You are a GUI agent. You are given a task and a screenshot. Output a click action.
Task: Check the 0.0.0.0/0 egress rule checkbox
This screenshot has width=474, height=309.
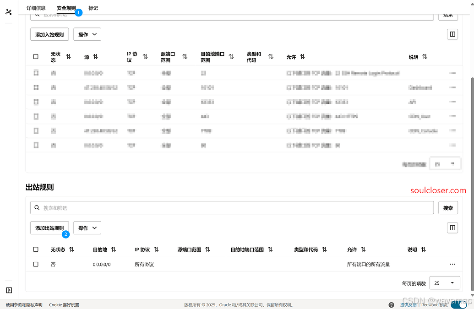click(36, 264)
